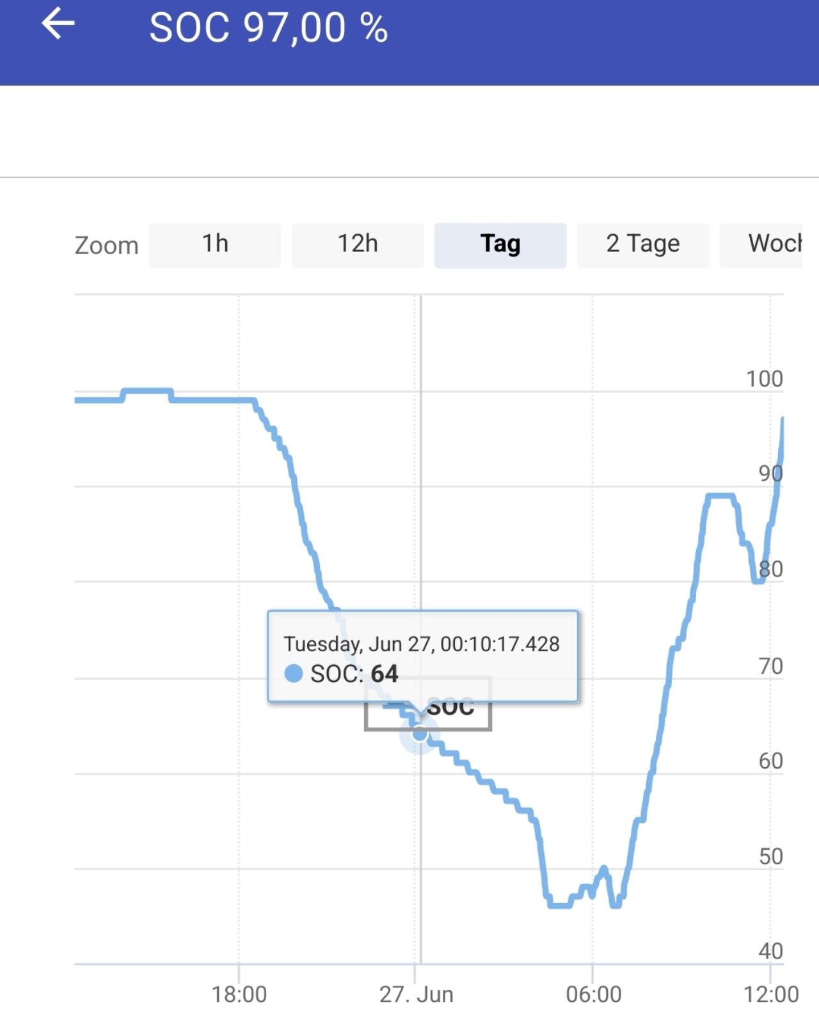Click the 18:00 time axis label
Screen dimensions: 819x1034
tap(239, 994)
